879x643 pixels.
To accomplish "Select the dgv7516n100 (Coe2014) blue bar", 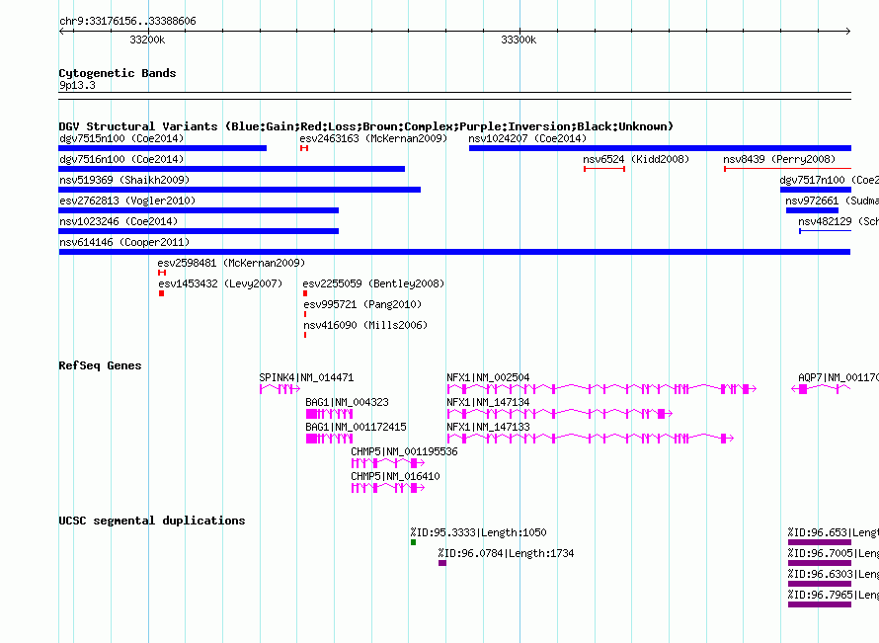I will (231, 169).
